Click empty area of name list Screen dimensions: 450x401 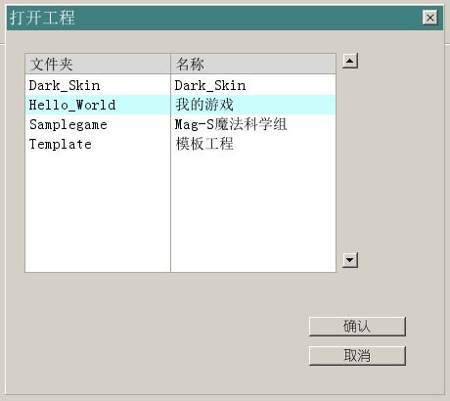253,212
